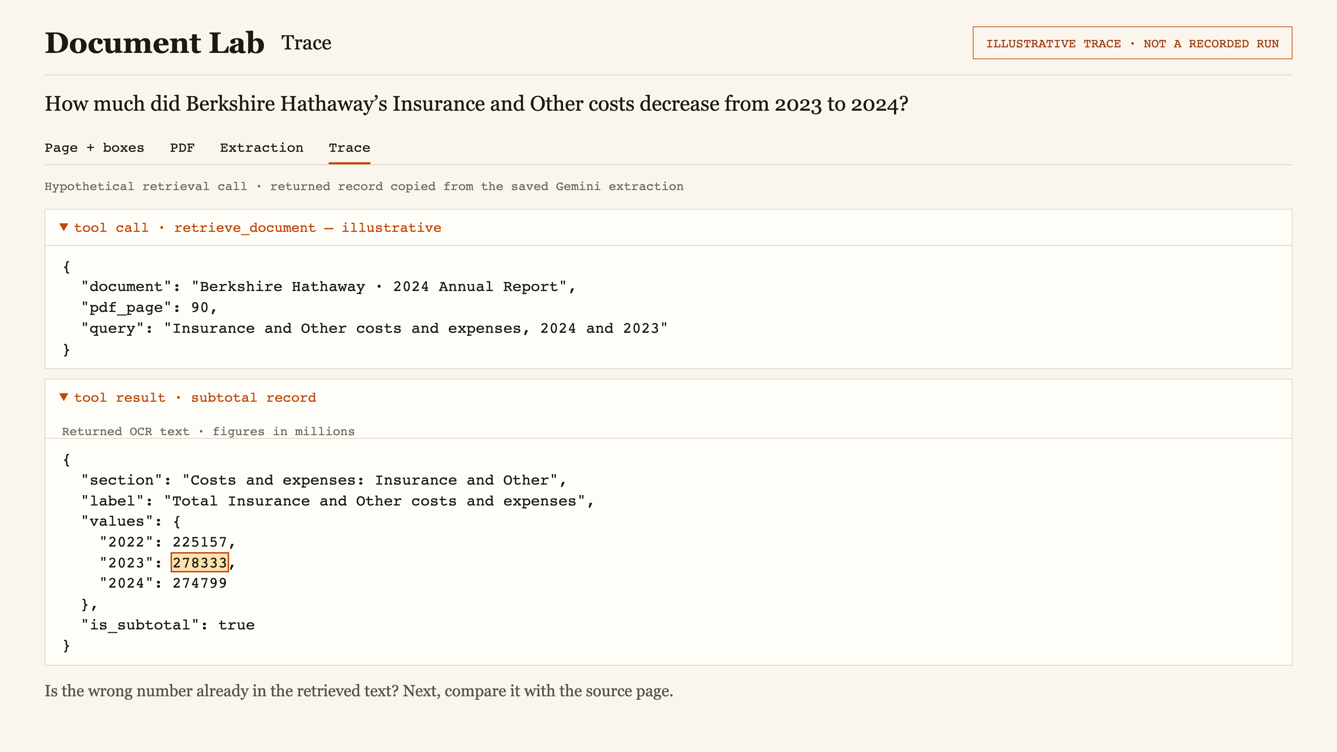Image resolution: width=1337 pixels, height=752 pixels.
Task: Switch to the PDF tab
Action: 182,148
